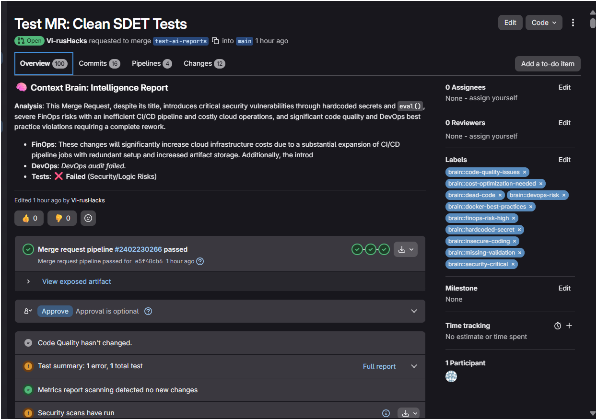The height and width of the screenshot is (420, 597).
Task: Click help icon beside Approval is optional
Action: pyautogui.click(x=148, y=311)
